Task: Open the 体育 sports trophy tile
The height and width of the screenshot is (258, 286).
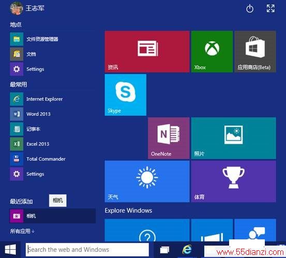Action: (233, 181)
